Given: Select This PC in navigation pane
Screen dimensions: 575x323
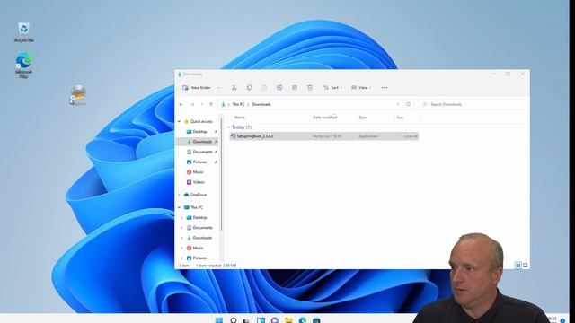Looking at the screenshot, I should pyautogui.click(x=197, y=207).
